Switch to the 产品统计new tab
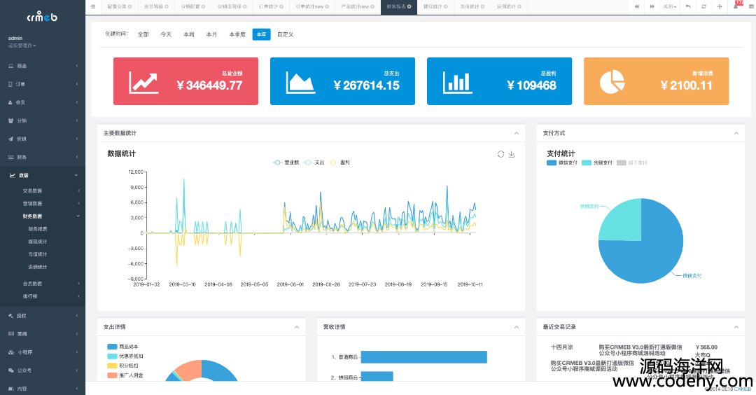 (354, 6)
